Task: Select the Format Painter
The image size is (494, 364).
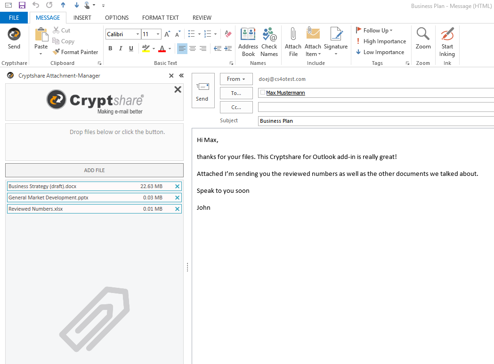Action: 75,52
